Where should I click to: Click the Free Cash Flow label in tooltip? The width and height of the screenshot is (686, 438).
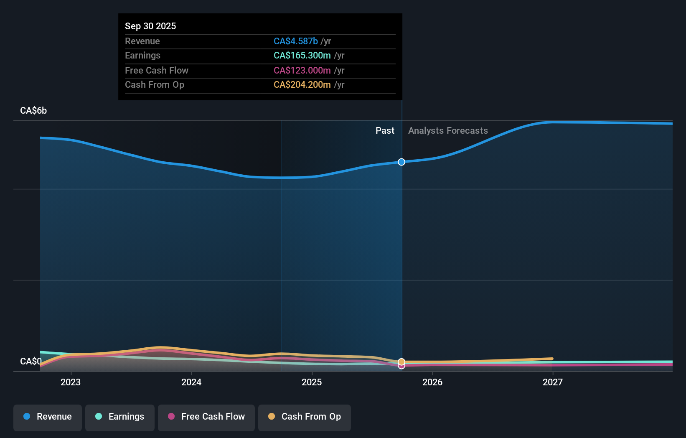157,70
